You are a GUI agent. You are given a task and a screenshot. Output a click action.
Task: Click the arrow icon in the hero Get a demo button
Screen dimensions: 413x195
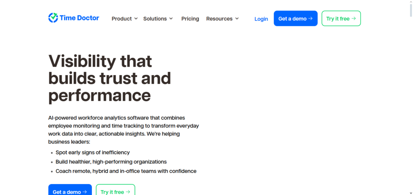85,192
